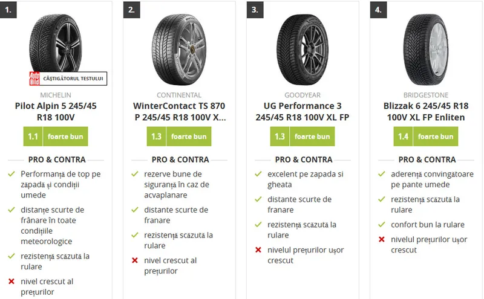Open WinterContact TS 870 P product link
This screenshot has width=484, height=299.
click(179, 111)
